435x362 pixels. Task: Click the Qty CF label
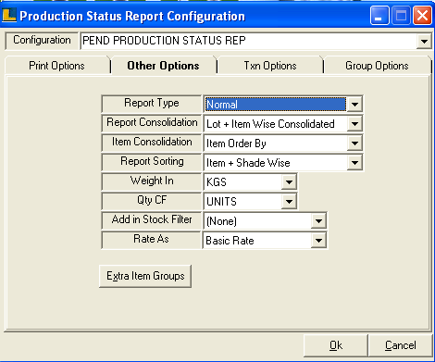pyautogui.click(x=152, y=201)
